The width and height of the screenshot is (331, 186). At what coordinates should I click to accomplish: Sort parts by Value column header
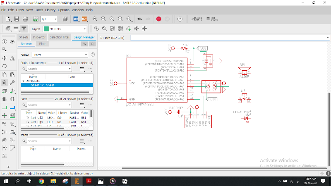[x=51, y=112]
